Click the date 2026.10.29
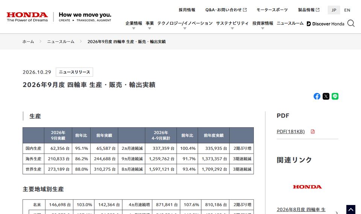Viewport: 361px width, 214px height. pos(37,72)
